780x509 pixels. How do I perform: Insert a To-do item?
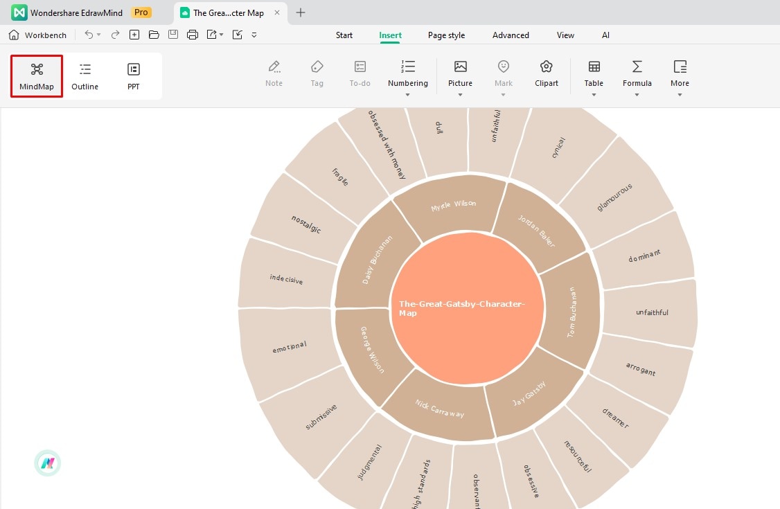click(x=360, y=73)
